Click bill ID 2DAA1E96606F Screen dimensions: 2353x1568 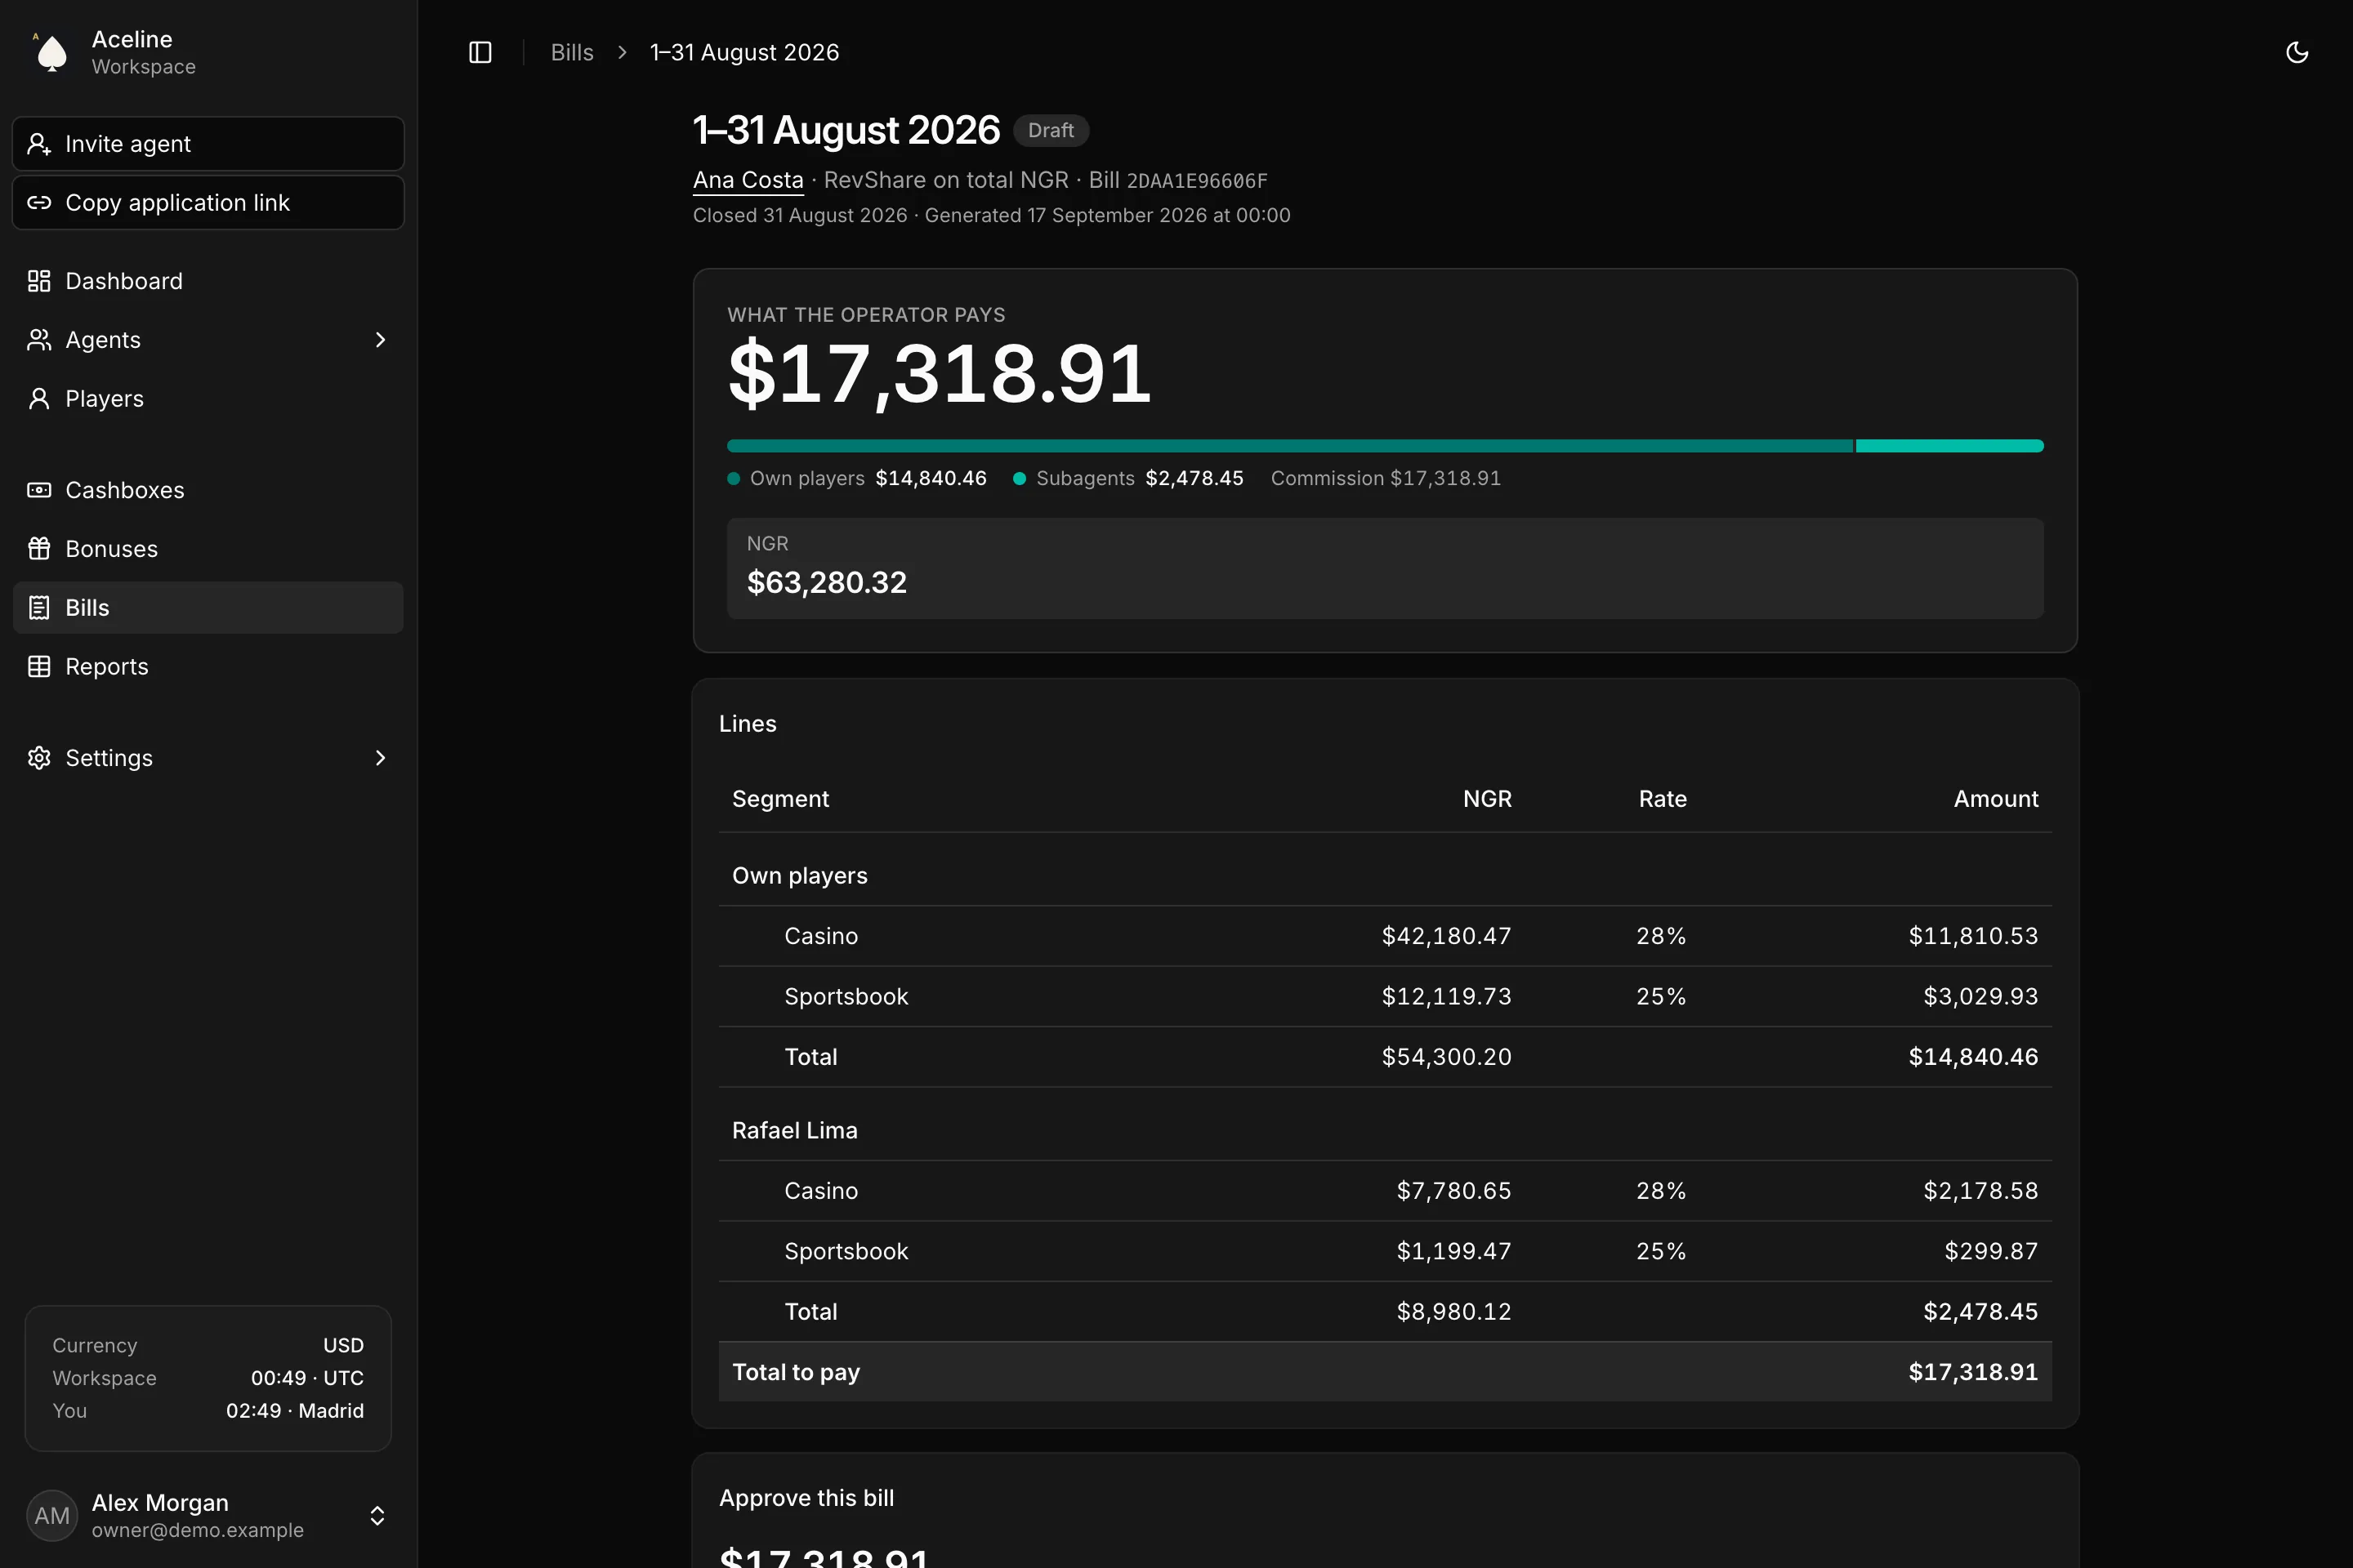pos(1196,181)
